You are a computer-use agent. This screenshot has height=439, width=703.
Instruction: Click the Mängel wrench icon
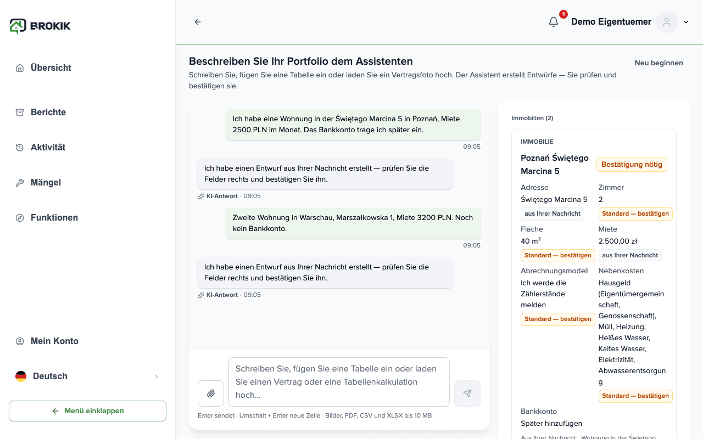pyautogui.click(x=20, y=183)
